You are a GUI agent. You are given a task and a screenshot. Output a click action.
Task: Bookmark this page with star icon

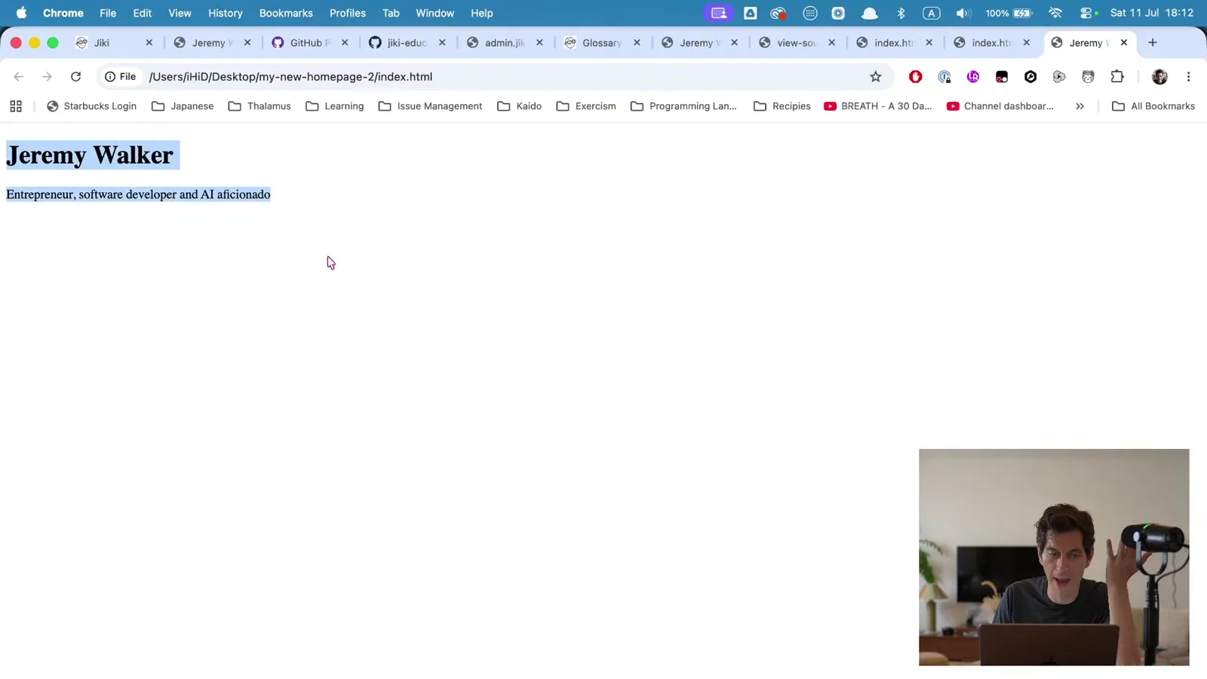click(x=875, y=76)
